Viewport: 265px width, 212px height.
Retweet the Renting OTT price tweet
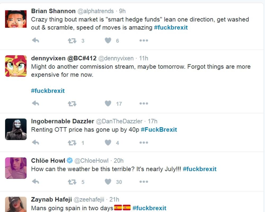tap(72, 143)
